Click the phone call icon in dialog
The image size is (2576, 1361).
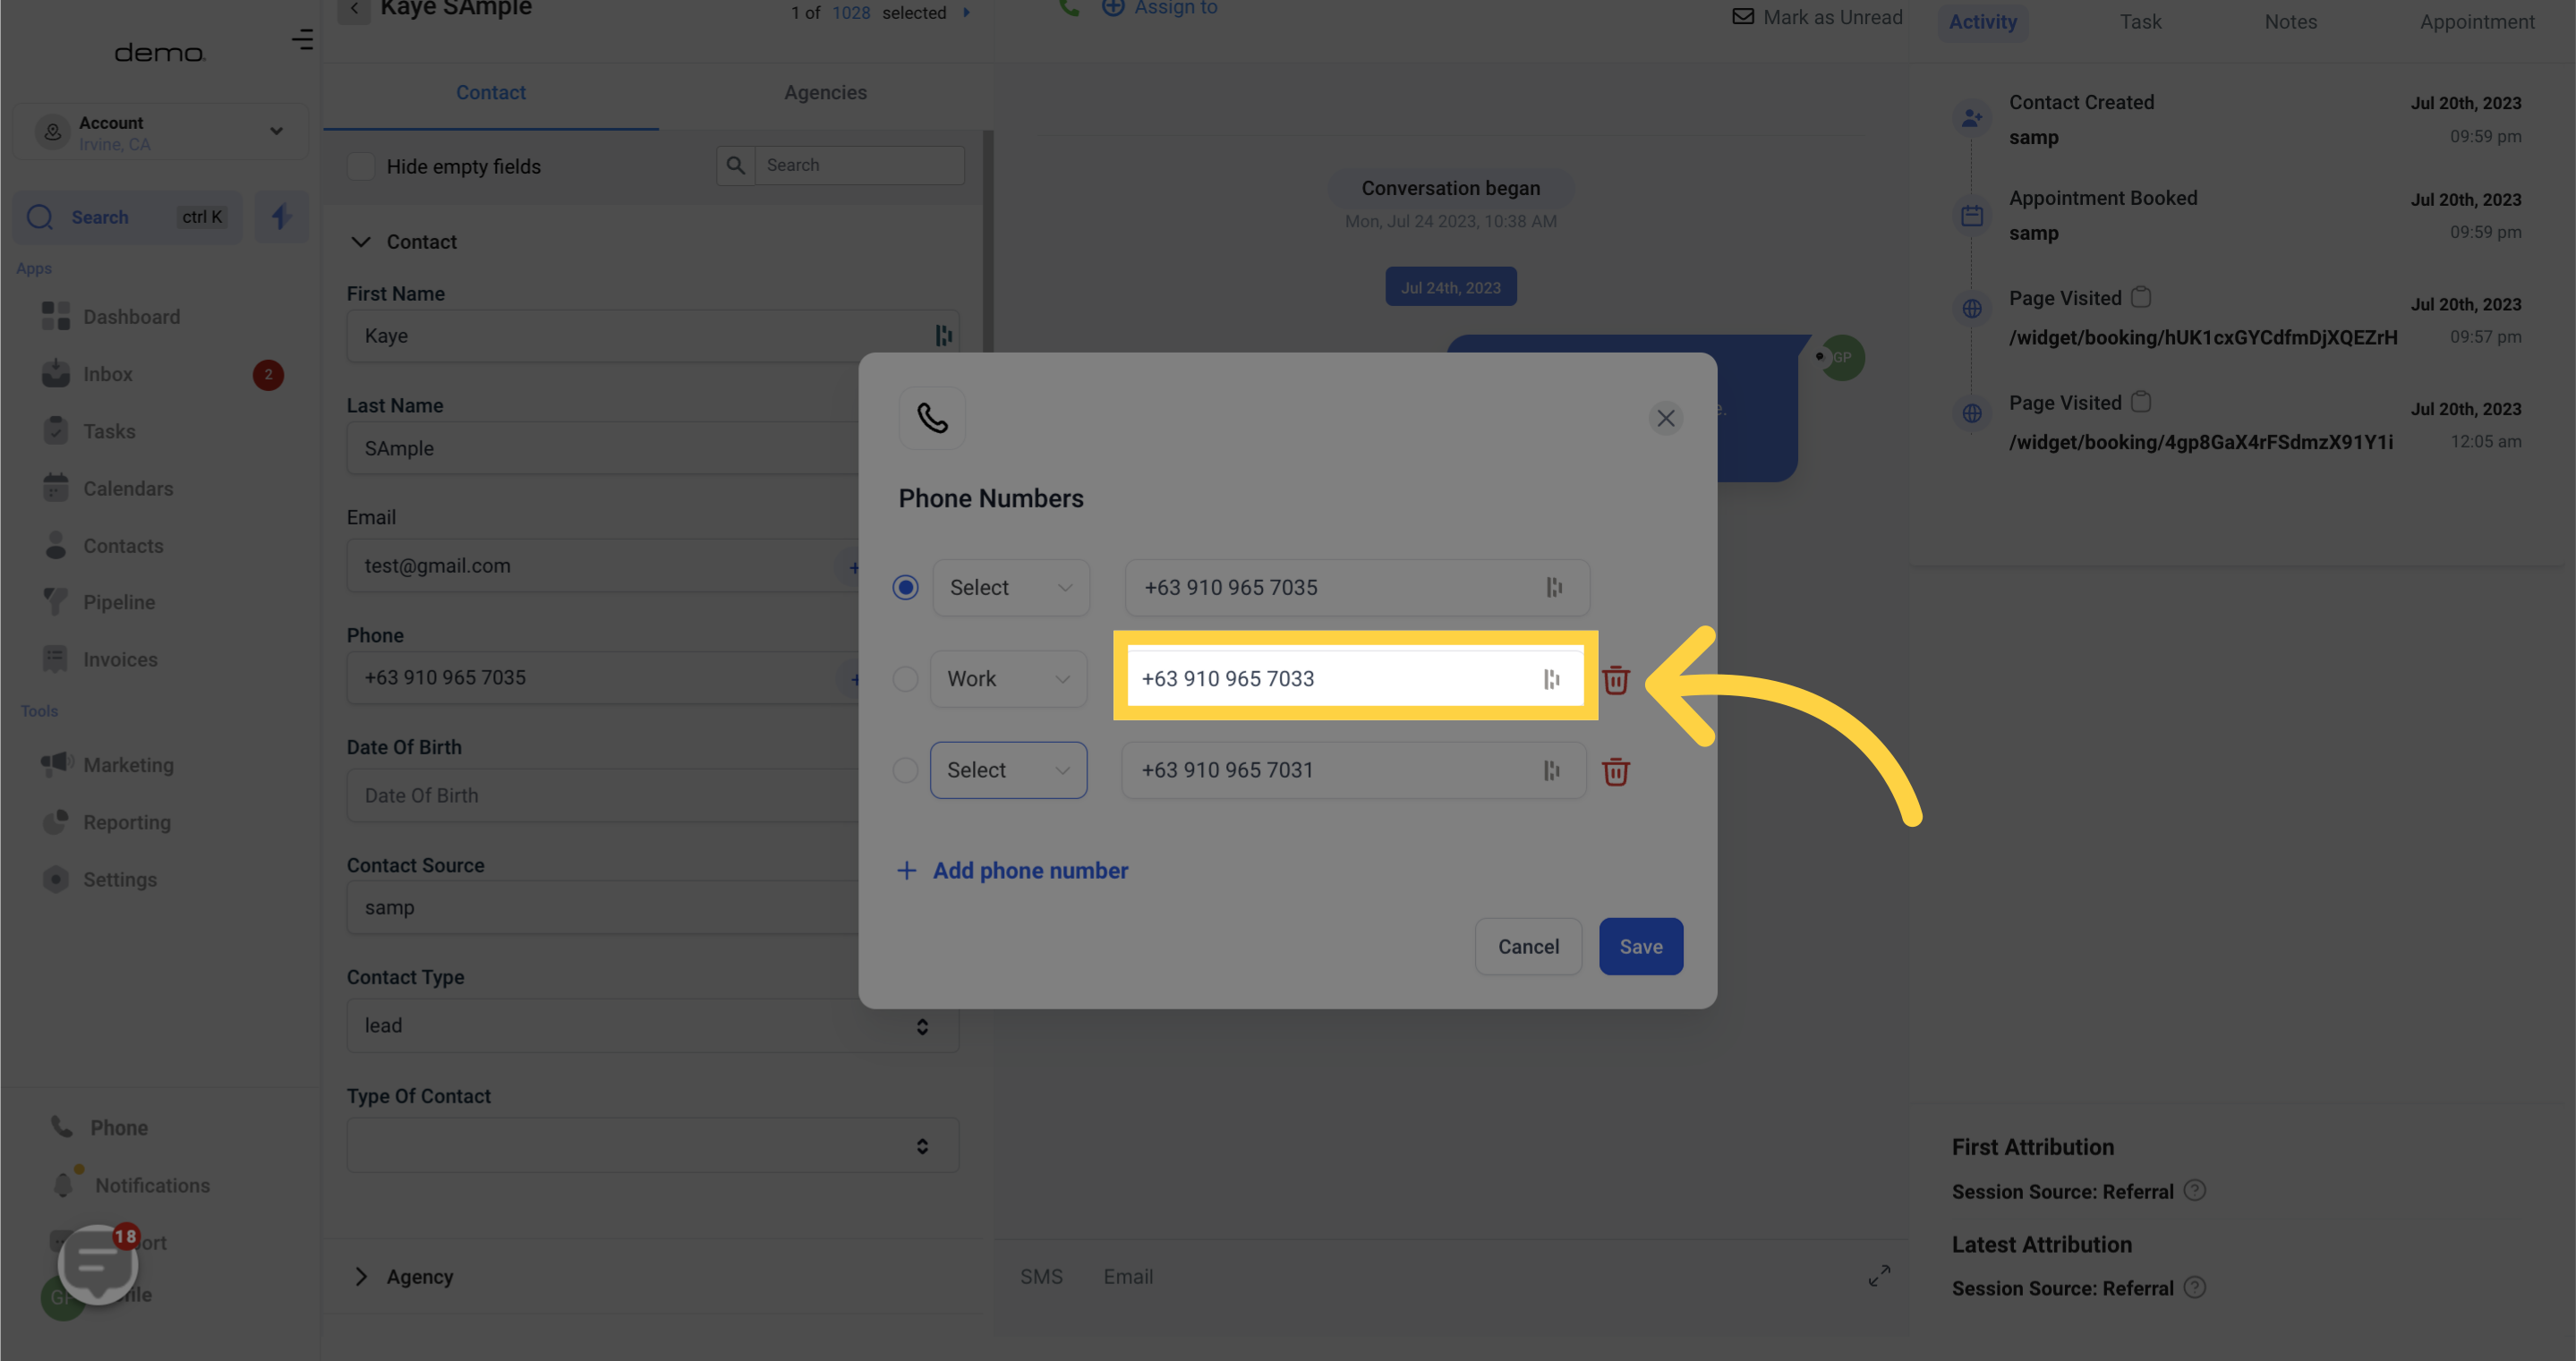932,415
